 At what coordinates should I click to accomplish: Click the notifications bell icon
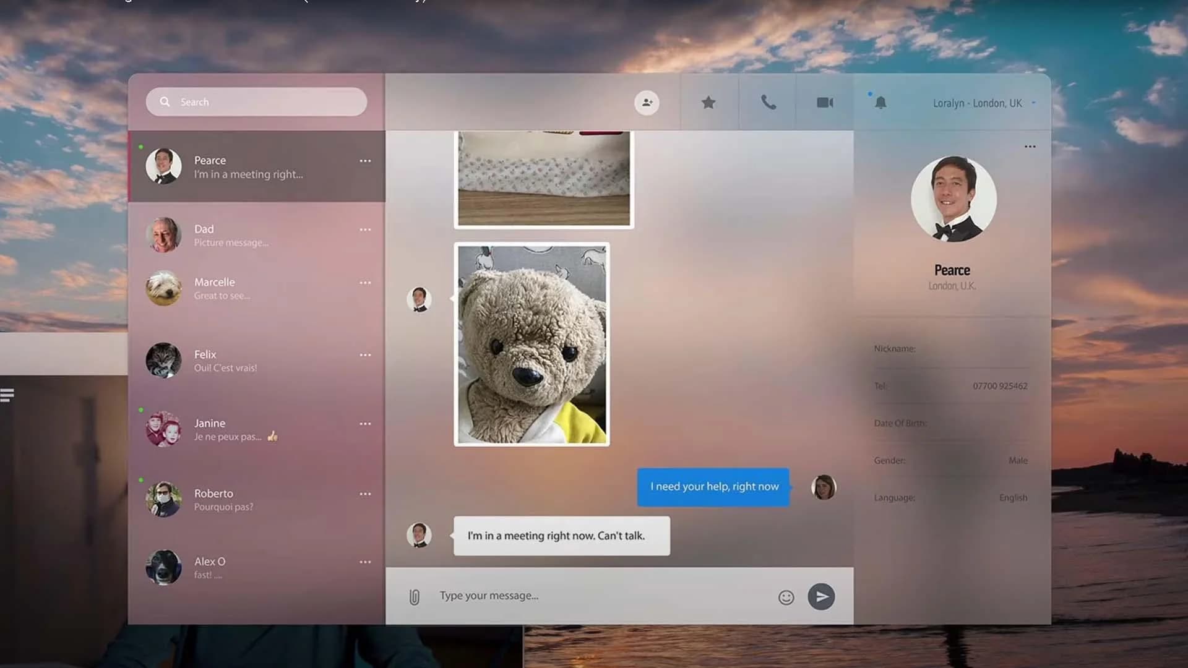click(880, 102)
